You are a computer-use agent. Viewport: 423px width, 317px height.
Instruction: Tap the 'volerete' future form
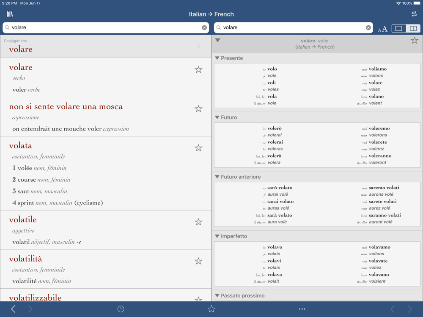click(378, 142)
